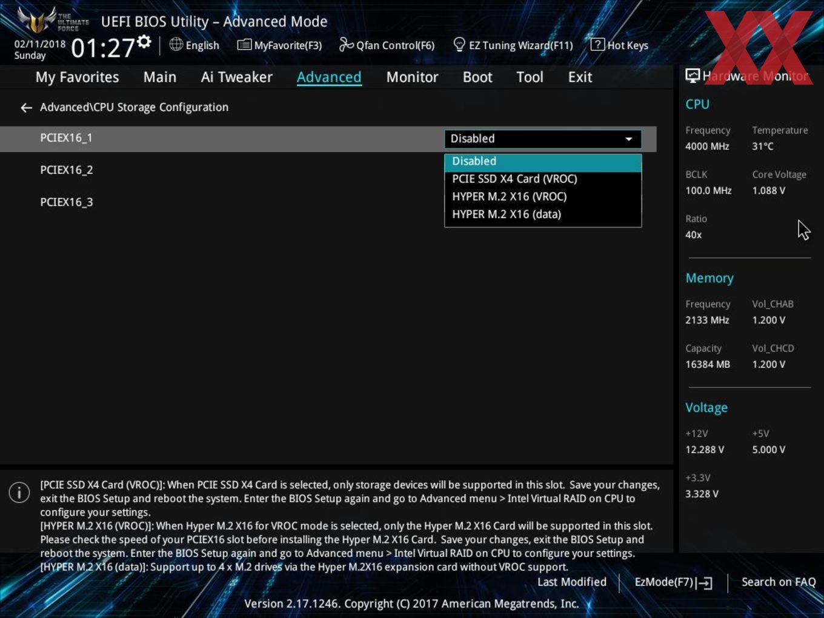Screen dimensions: 824x618
Task: Click the date 02/11/2018 Sunday
Action: (x=40, y=50)
